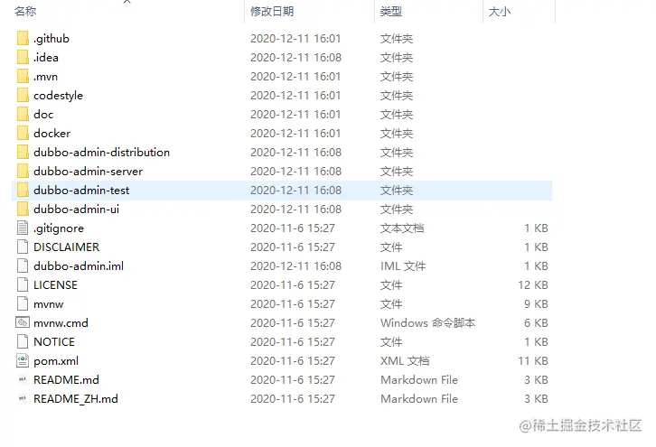Select the dubbo-admin-server name
The height and width of the screenshot is (447, 656).
(x=89, y=171)
